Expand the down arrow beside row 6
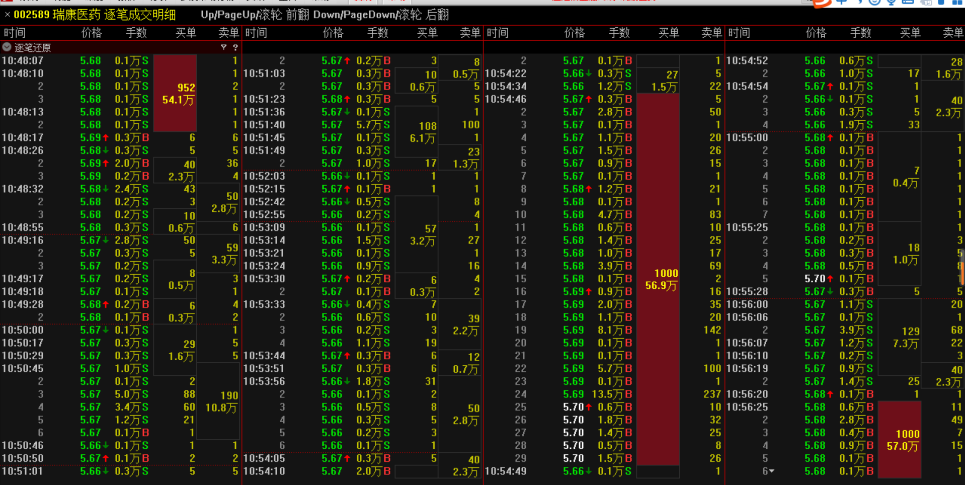The height and width of the screenshot is (485, 965). point(772,471)
